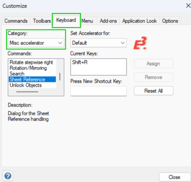Screen dimensions: 191x182
Task: Focus the Press New Shortcut Key field
Action: click(98, 91)
